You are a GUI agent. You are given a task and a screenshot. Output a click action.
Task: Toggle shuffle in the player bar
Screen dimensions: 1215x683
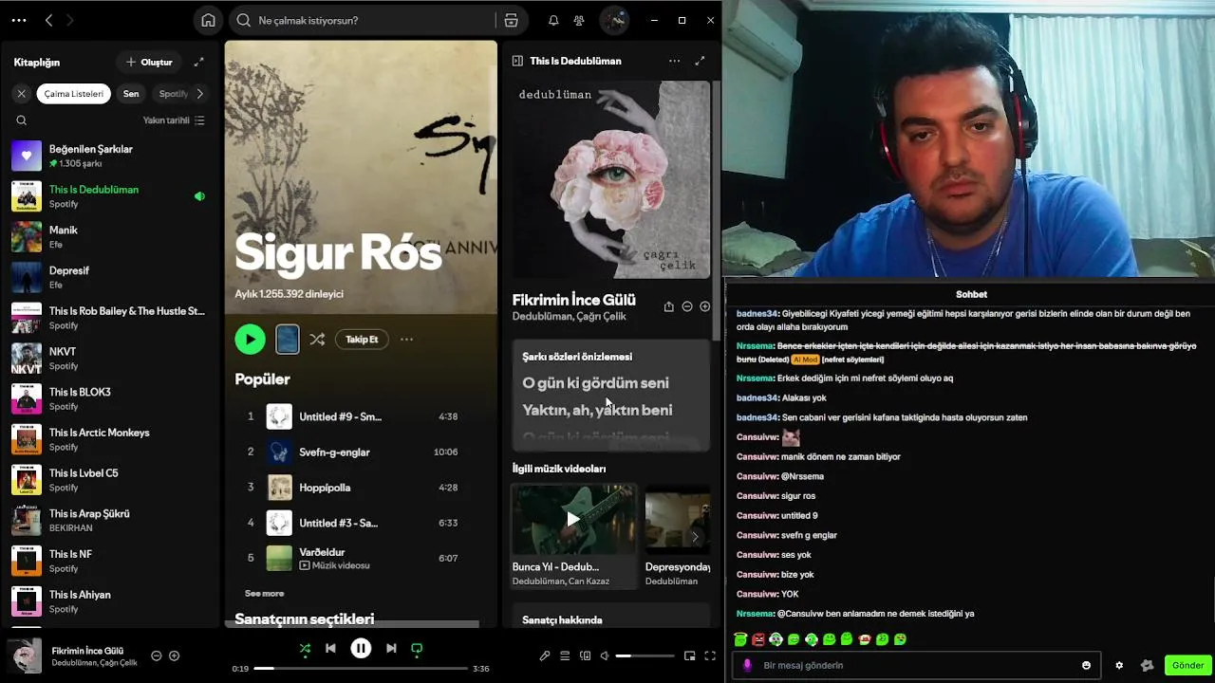pyautogui.click(x=305, y=649)
